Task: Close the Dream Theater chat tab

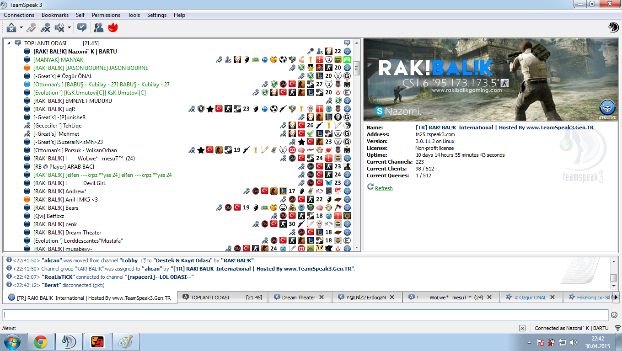Action: (x=322, y=297)
